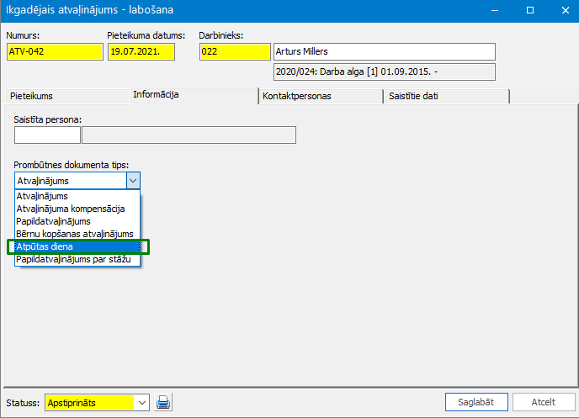Go to the Kontaktpersonas tab
The width and height of the screenshot is (579, 418).
tap(321, 96)
